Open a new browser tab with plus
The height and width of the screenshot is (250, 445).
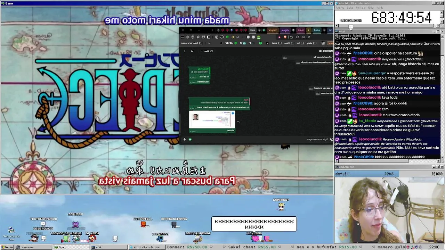pos(212,30)
